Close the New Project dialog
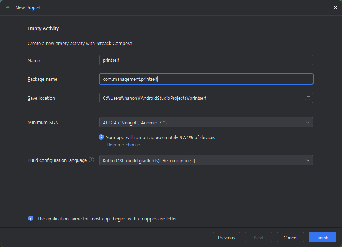 tap(336, 8)
